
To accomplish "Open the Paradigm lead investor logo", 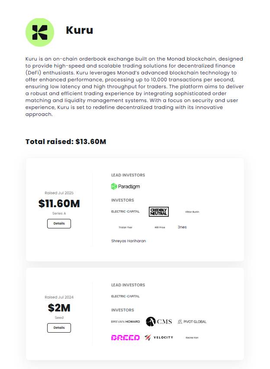I will [x=125, y=186].
